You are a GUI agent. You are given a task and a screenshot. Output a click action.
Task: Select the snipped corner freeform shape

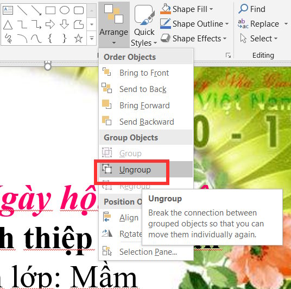pos(79,24)
